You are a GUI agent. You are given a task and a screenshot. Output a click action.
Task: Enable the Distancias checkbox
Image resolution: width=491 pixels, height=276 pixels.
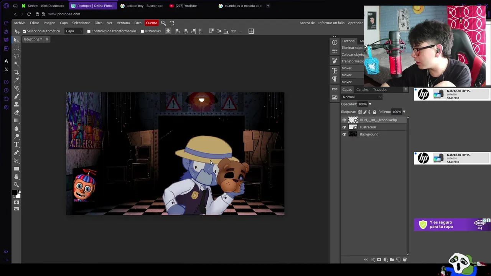[142, 31]
